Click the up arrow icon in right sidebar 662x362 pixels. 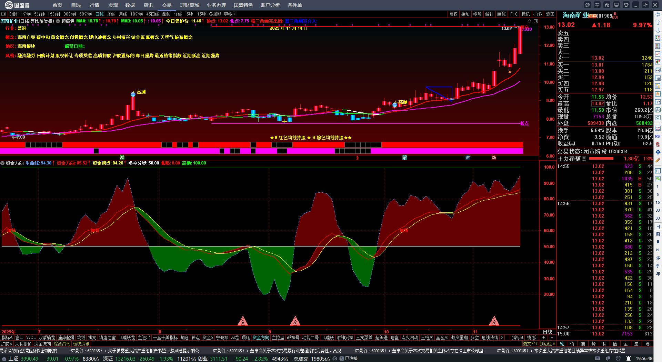[658, 22]
